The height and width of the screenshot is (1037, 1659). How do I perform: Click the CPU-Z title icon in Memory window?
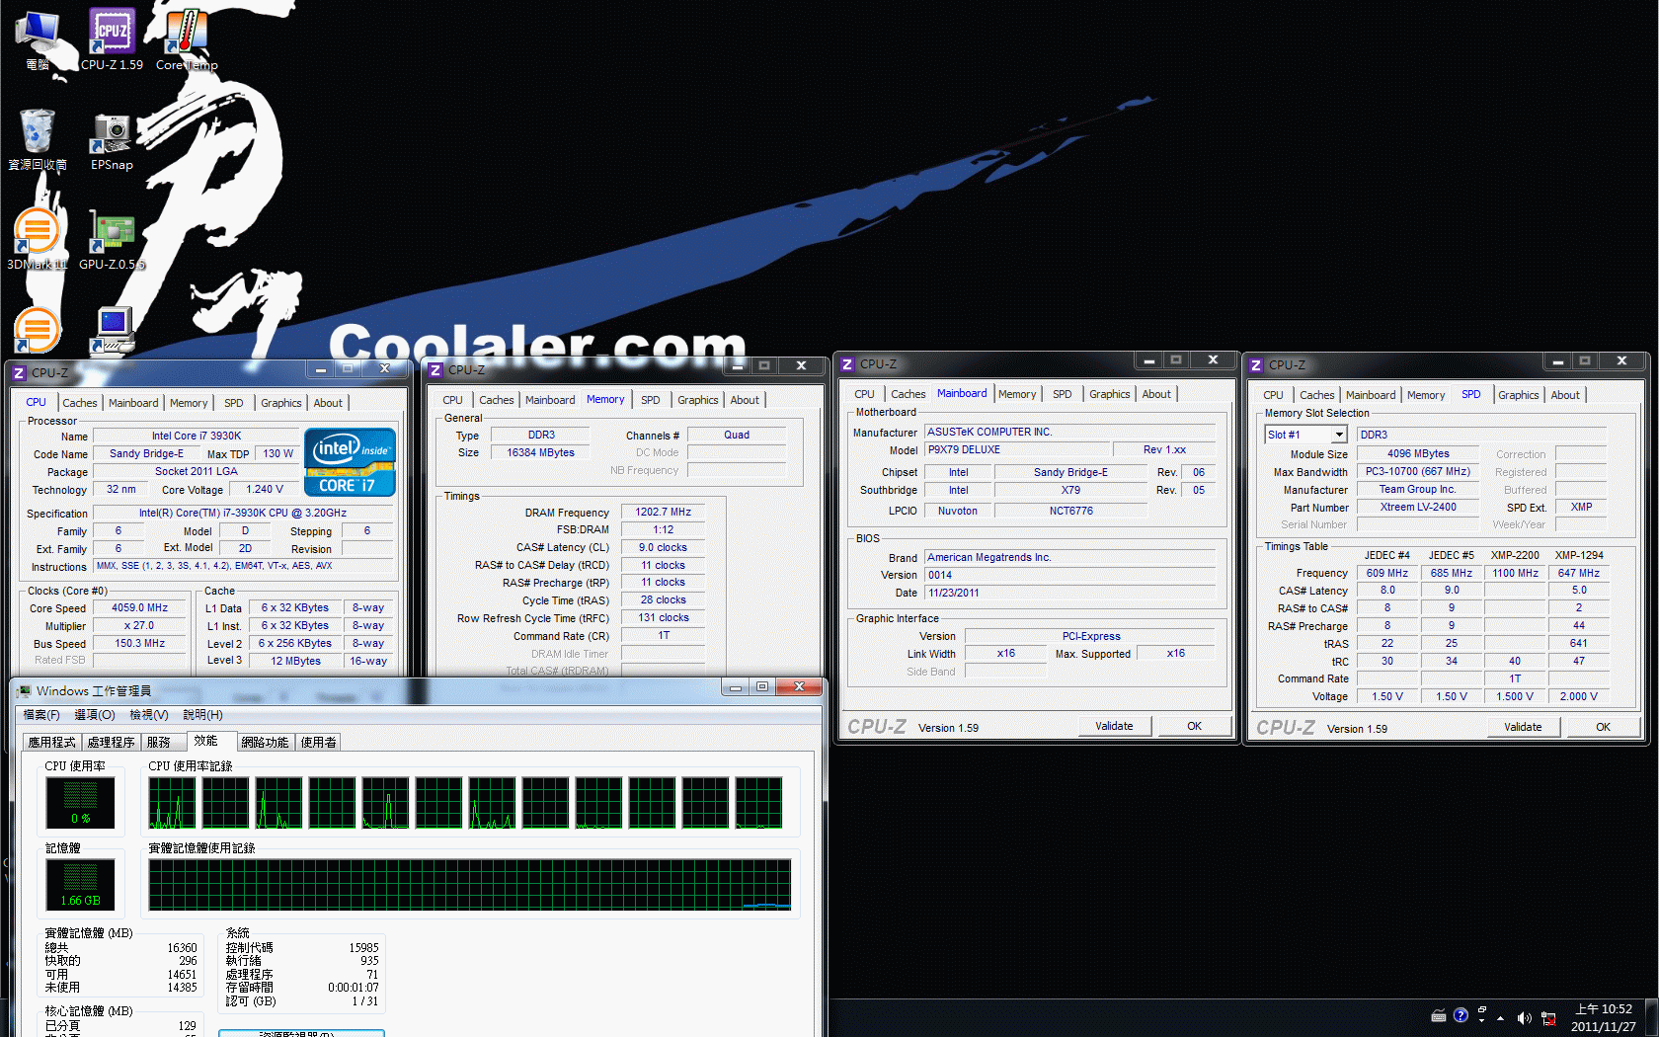(x=435, y=370)
